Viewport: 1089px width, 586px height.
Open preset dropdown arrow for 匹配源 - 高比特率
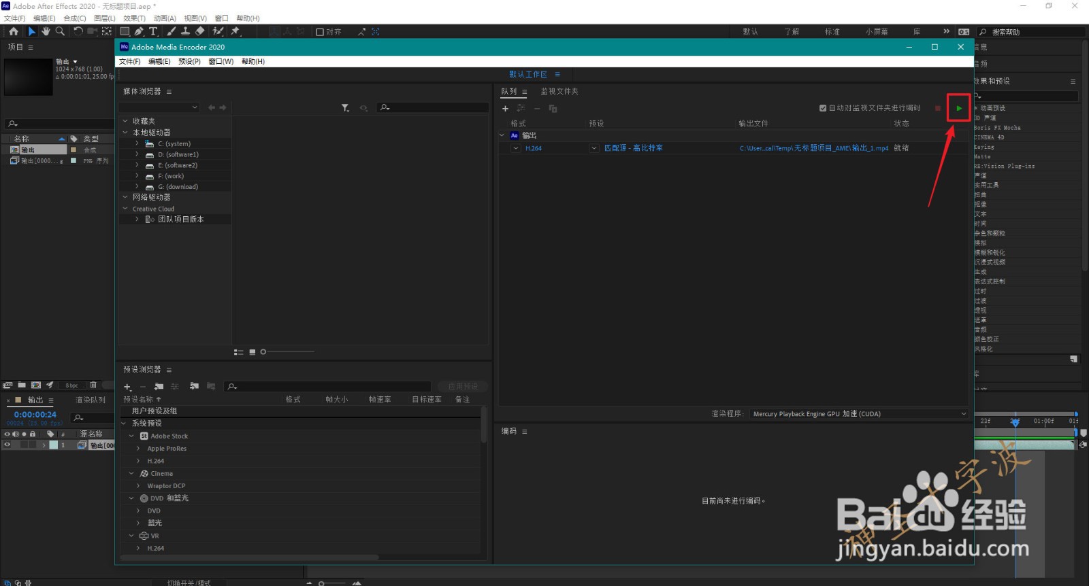point(594,148)
